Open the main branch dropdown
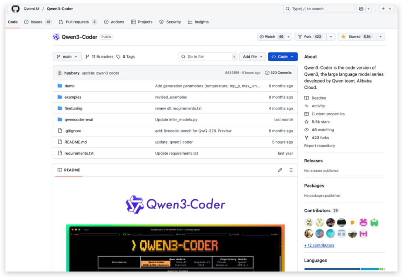This screenshot has width=403, height=277. click(x=67, y=56)
